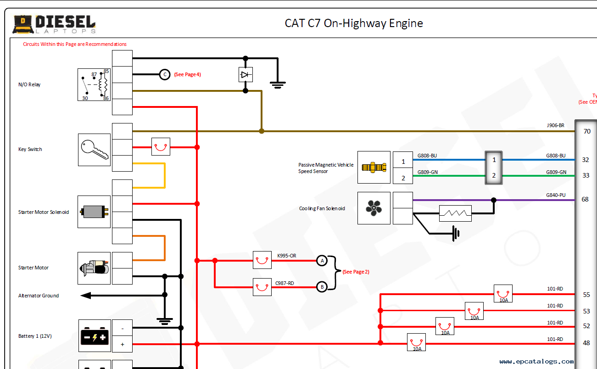The width and height of the screenshot is (597, 369).
Task: Click the Key Switch text label
Action: 30,150
